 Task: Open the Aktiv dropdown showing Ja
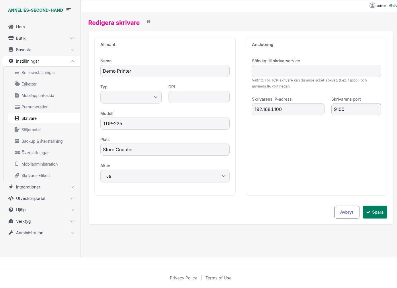(x=165, y=176)
